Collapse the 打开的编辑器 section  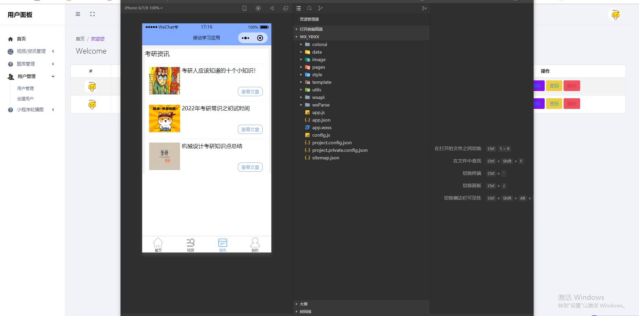click(362, 29)
